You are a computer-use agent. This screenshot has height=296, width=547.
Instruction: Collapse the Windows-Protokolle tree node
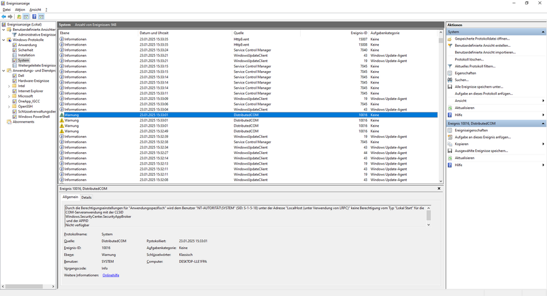4,40
